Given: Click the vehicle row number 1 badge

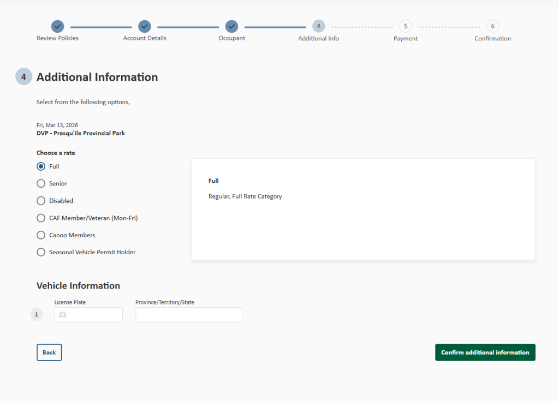Looking at the screenshot, I should click(37, 314).
